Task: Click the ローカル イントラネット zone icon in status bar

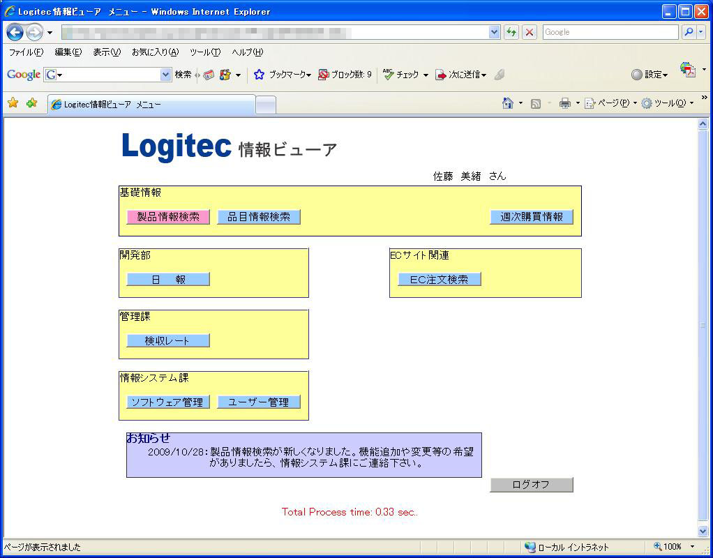Action: point(530,547)
